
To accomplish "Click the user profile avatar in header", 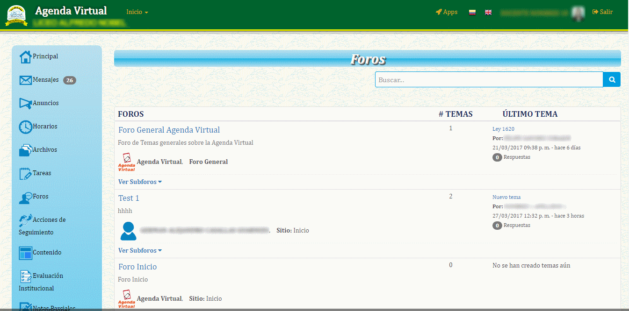I will (578, 14).
